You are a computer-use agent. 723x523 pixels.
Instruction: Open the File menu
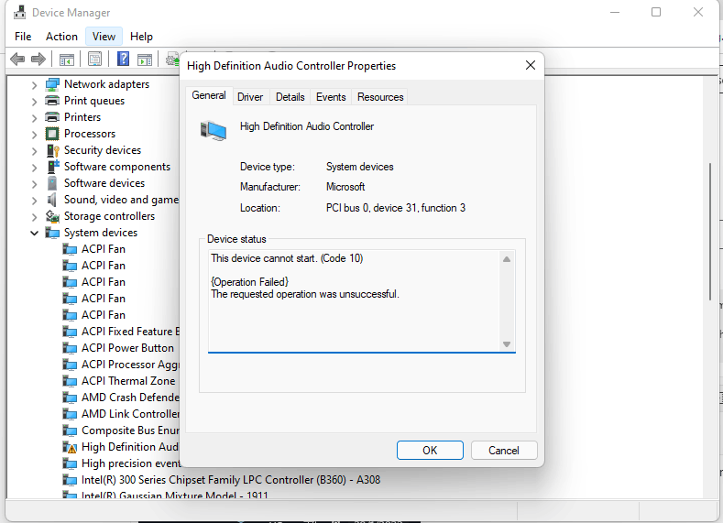point(23,37)
